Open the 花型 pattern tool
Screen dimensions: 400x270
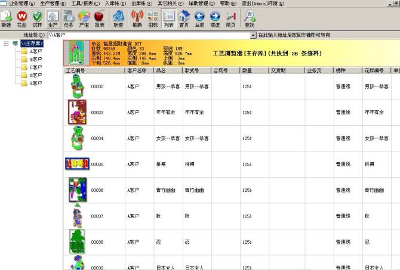click(x=22, y=18)
